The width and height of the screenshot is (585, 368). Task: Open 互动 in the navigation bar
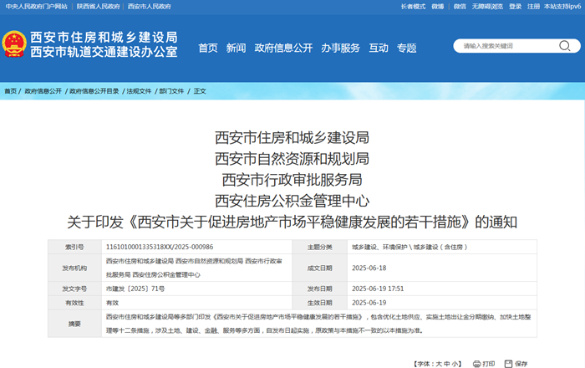click(x=379, y=48)
